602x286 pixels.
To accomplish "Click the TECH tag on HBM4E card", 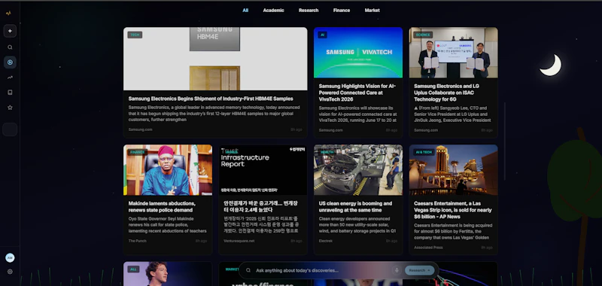I will [x=135, y=35].
